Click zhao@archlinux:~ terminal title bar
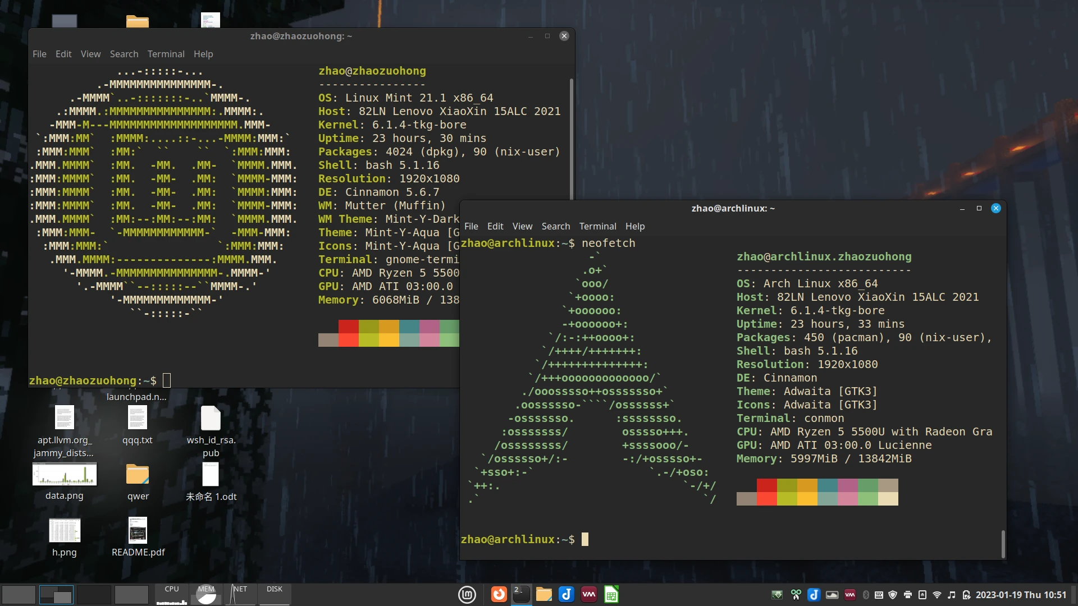This screenshot has height=606, width=1078. coord(733,208)
